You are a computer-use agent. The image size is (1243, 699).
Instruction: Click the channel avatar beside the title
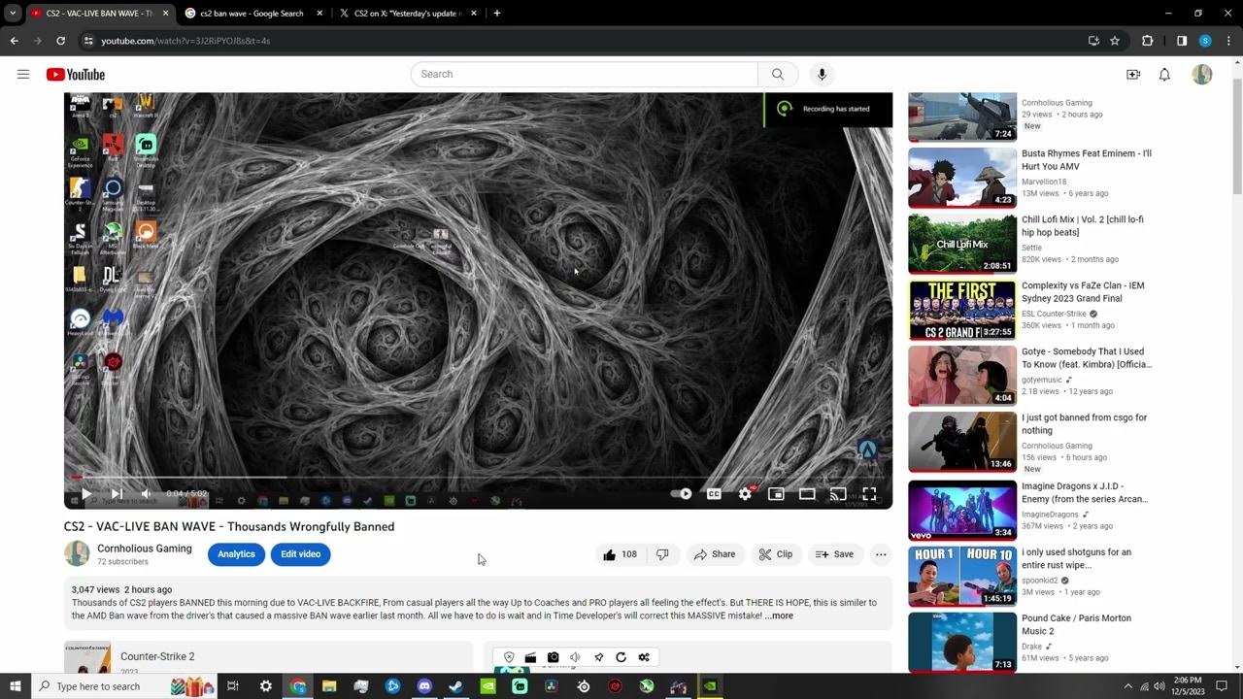click(77, 553)
